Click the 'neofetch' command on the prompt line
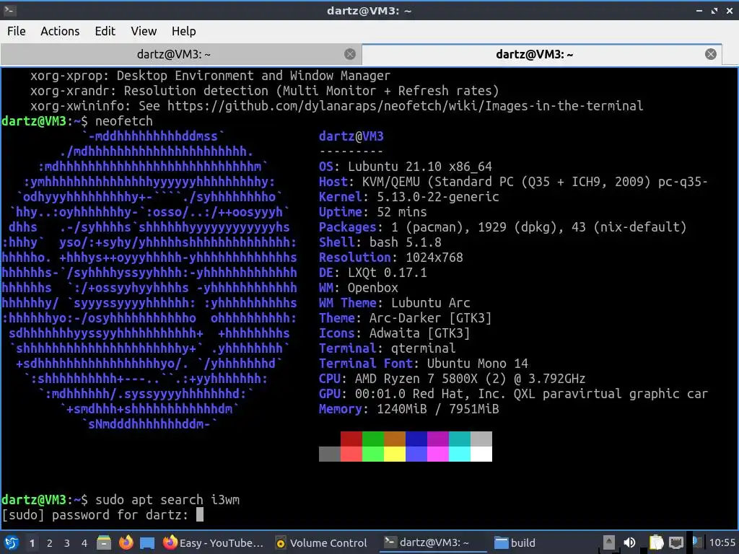Viewport: 739px width, 554px height. pyautogui.click(x=124, y=121)
